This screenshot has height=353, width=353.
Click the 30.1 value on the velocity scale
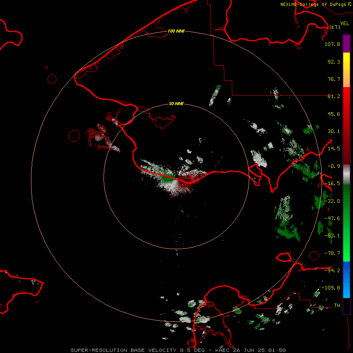[x=334, y=131]
